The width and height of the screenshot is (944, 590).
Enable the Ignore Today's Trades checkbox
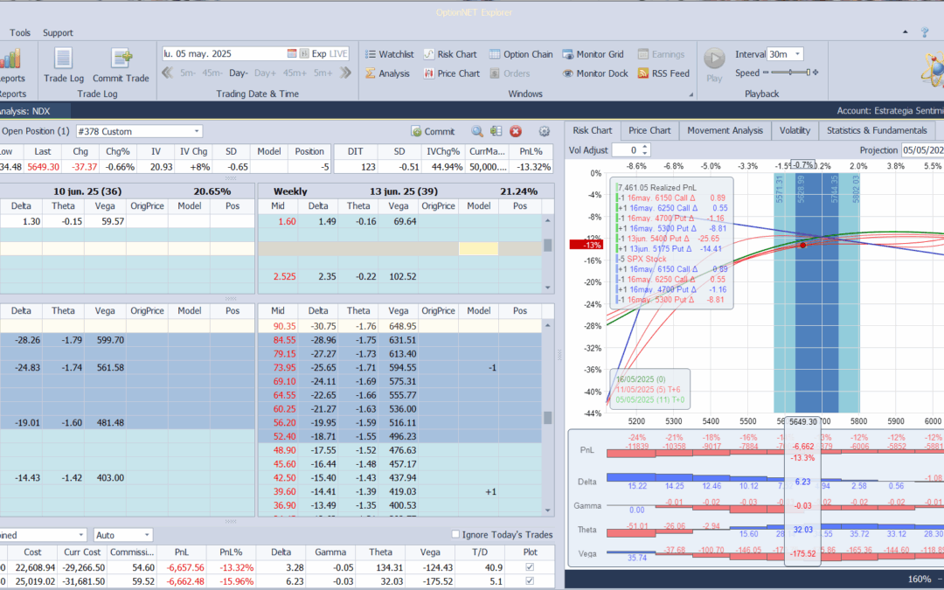[455, 534]
